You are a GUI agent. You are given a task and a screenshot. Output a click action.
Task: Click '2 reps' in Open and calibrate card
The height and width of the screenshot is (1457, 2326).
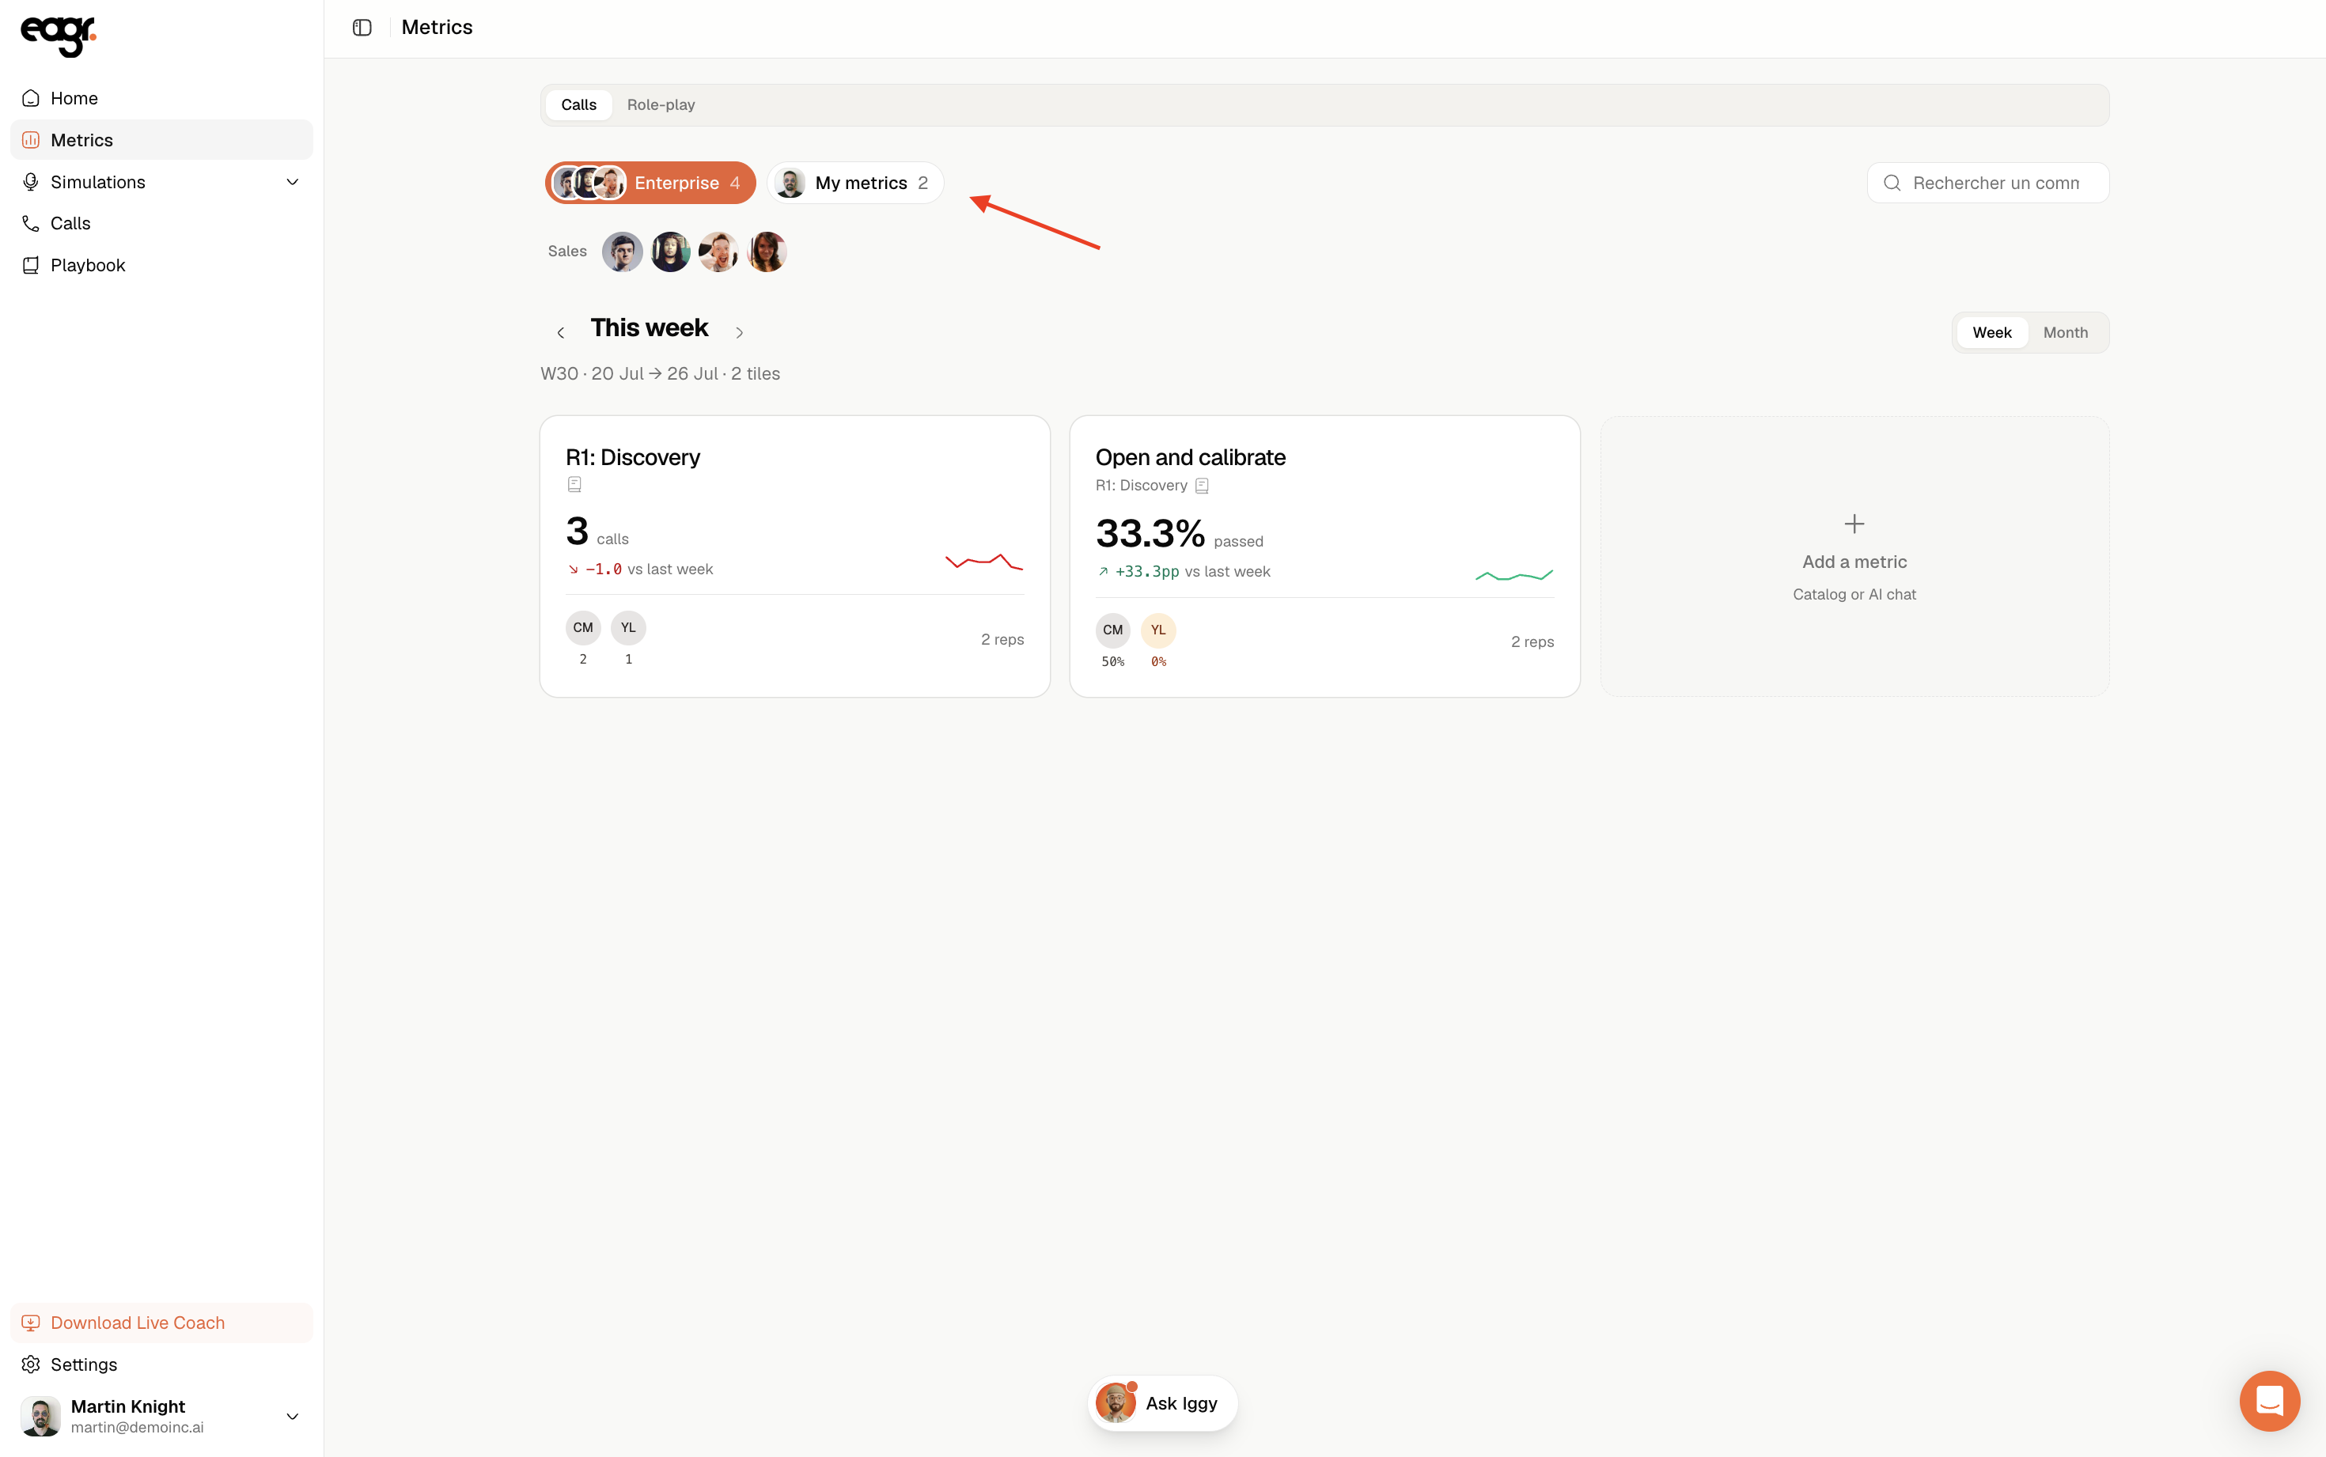[1532, 641]
